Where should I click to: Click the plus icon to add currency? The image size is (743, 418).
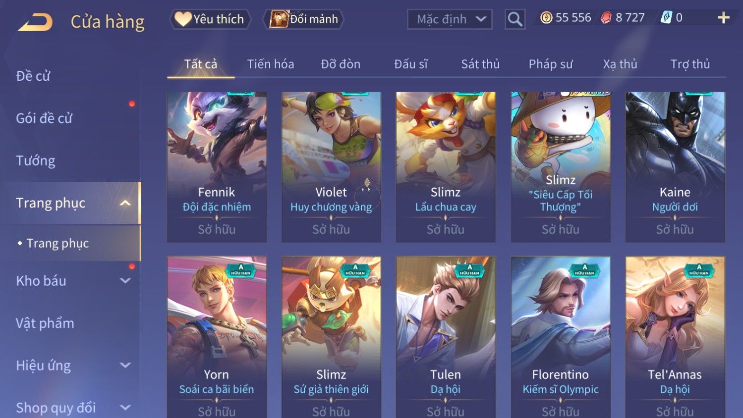tap(723, 18)
